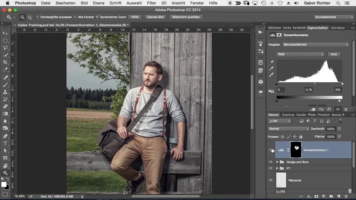356x200 pixels.
Task: Enable the Alle Fenster checkbox
Action: pyautogui.click(x=75, y=17)
